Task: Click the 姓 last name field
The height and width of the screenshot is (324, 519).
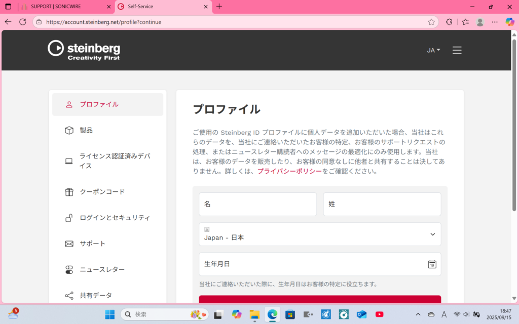Action: pos(382,204)
